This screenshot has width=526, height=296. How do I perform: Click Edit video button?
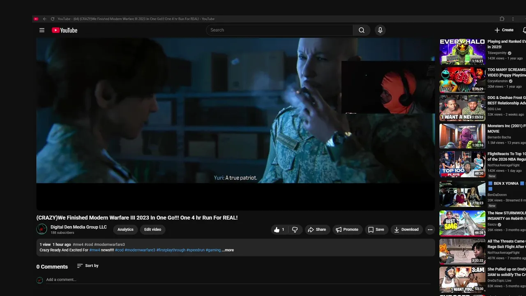point(153,229)
